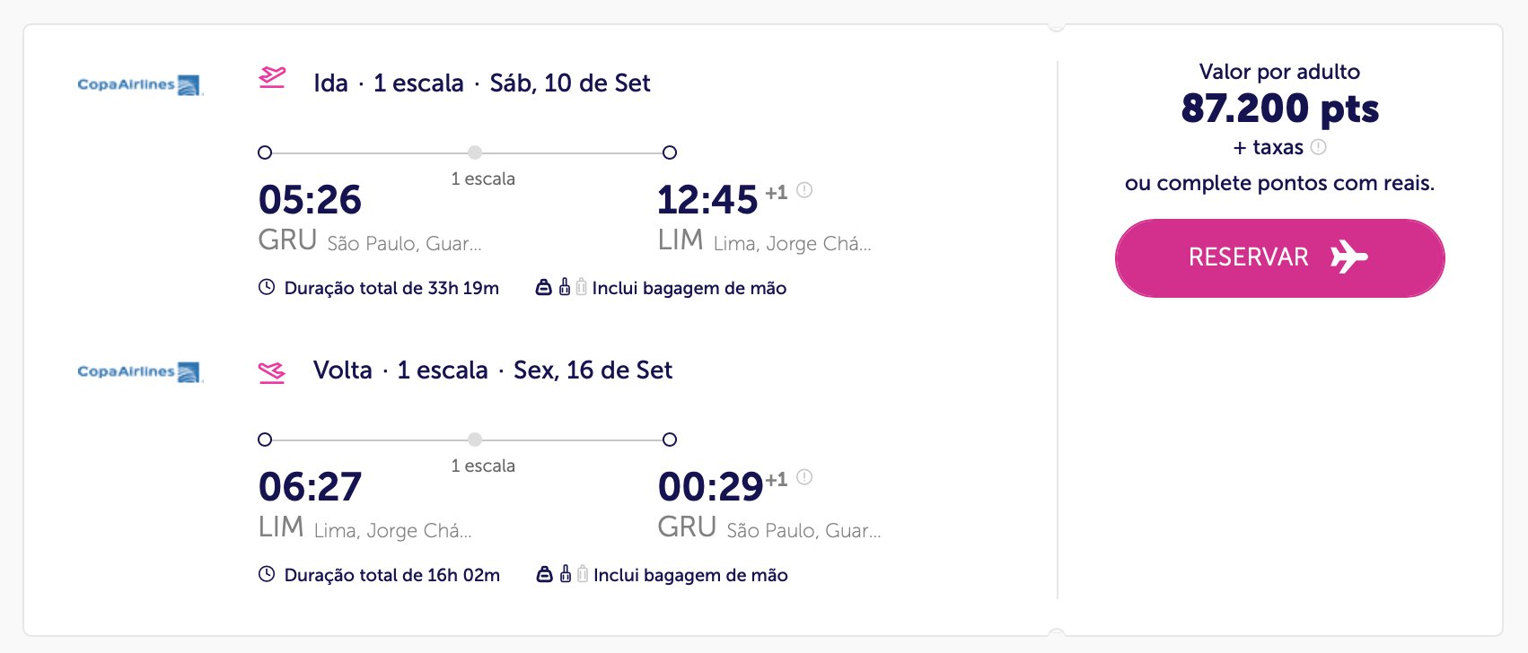Screen dimensions: 1528x653
Task: Click the RESERVAR button
Action: pyautogui.click(x=1279, y=257)
